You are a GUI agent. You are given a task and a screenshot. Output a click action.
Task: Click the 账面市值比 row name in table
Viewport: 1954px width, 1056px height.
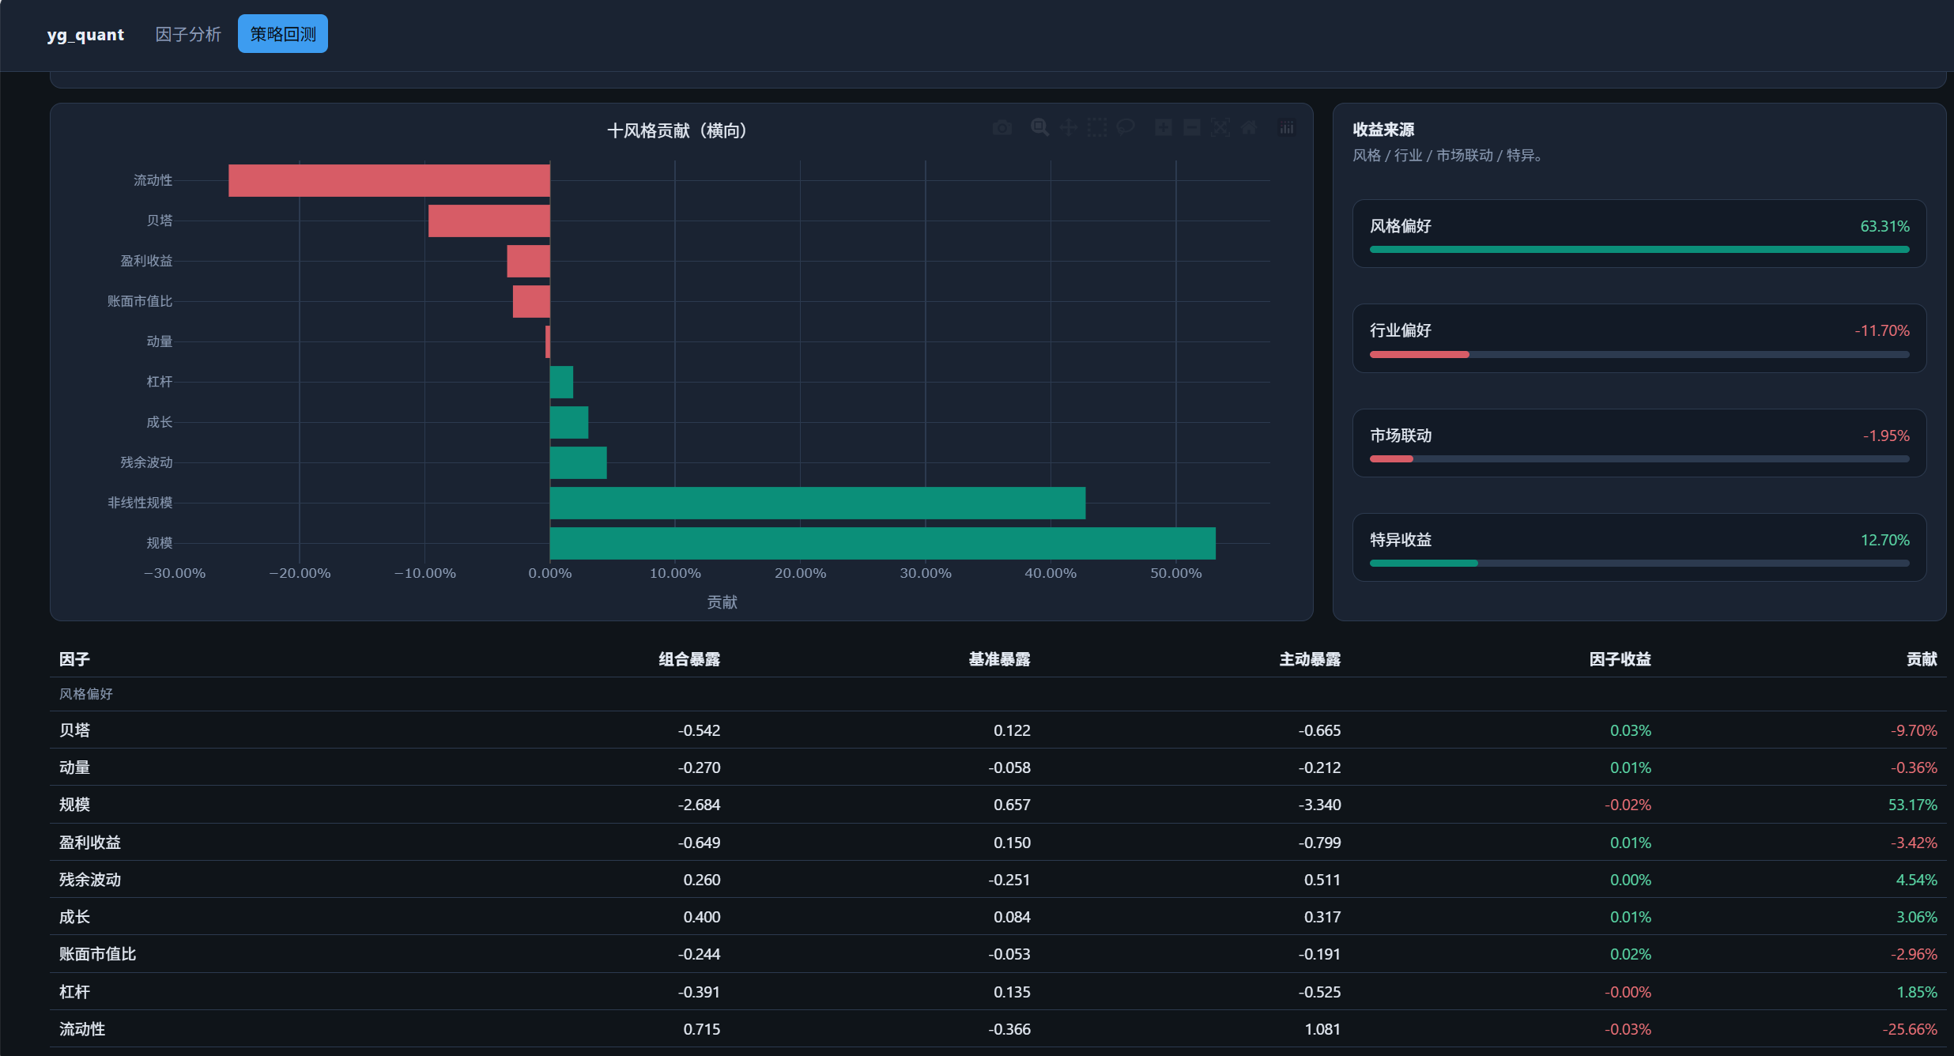(97, 954)
